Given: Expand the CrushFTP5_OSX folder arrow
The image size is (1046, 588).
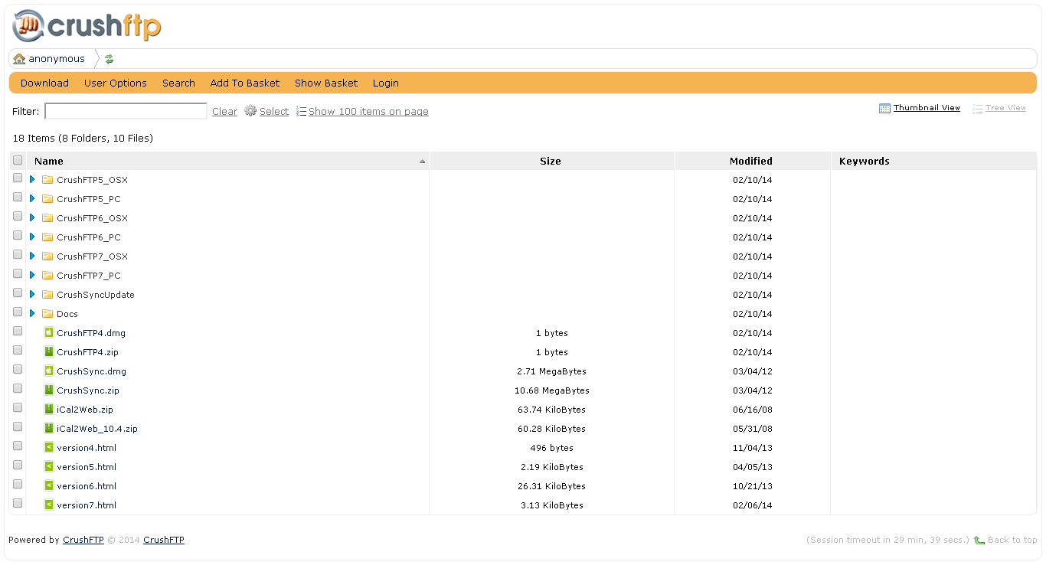Looking at the screenshot, I should coord(32,179).
